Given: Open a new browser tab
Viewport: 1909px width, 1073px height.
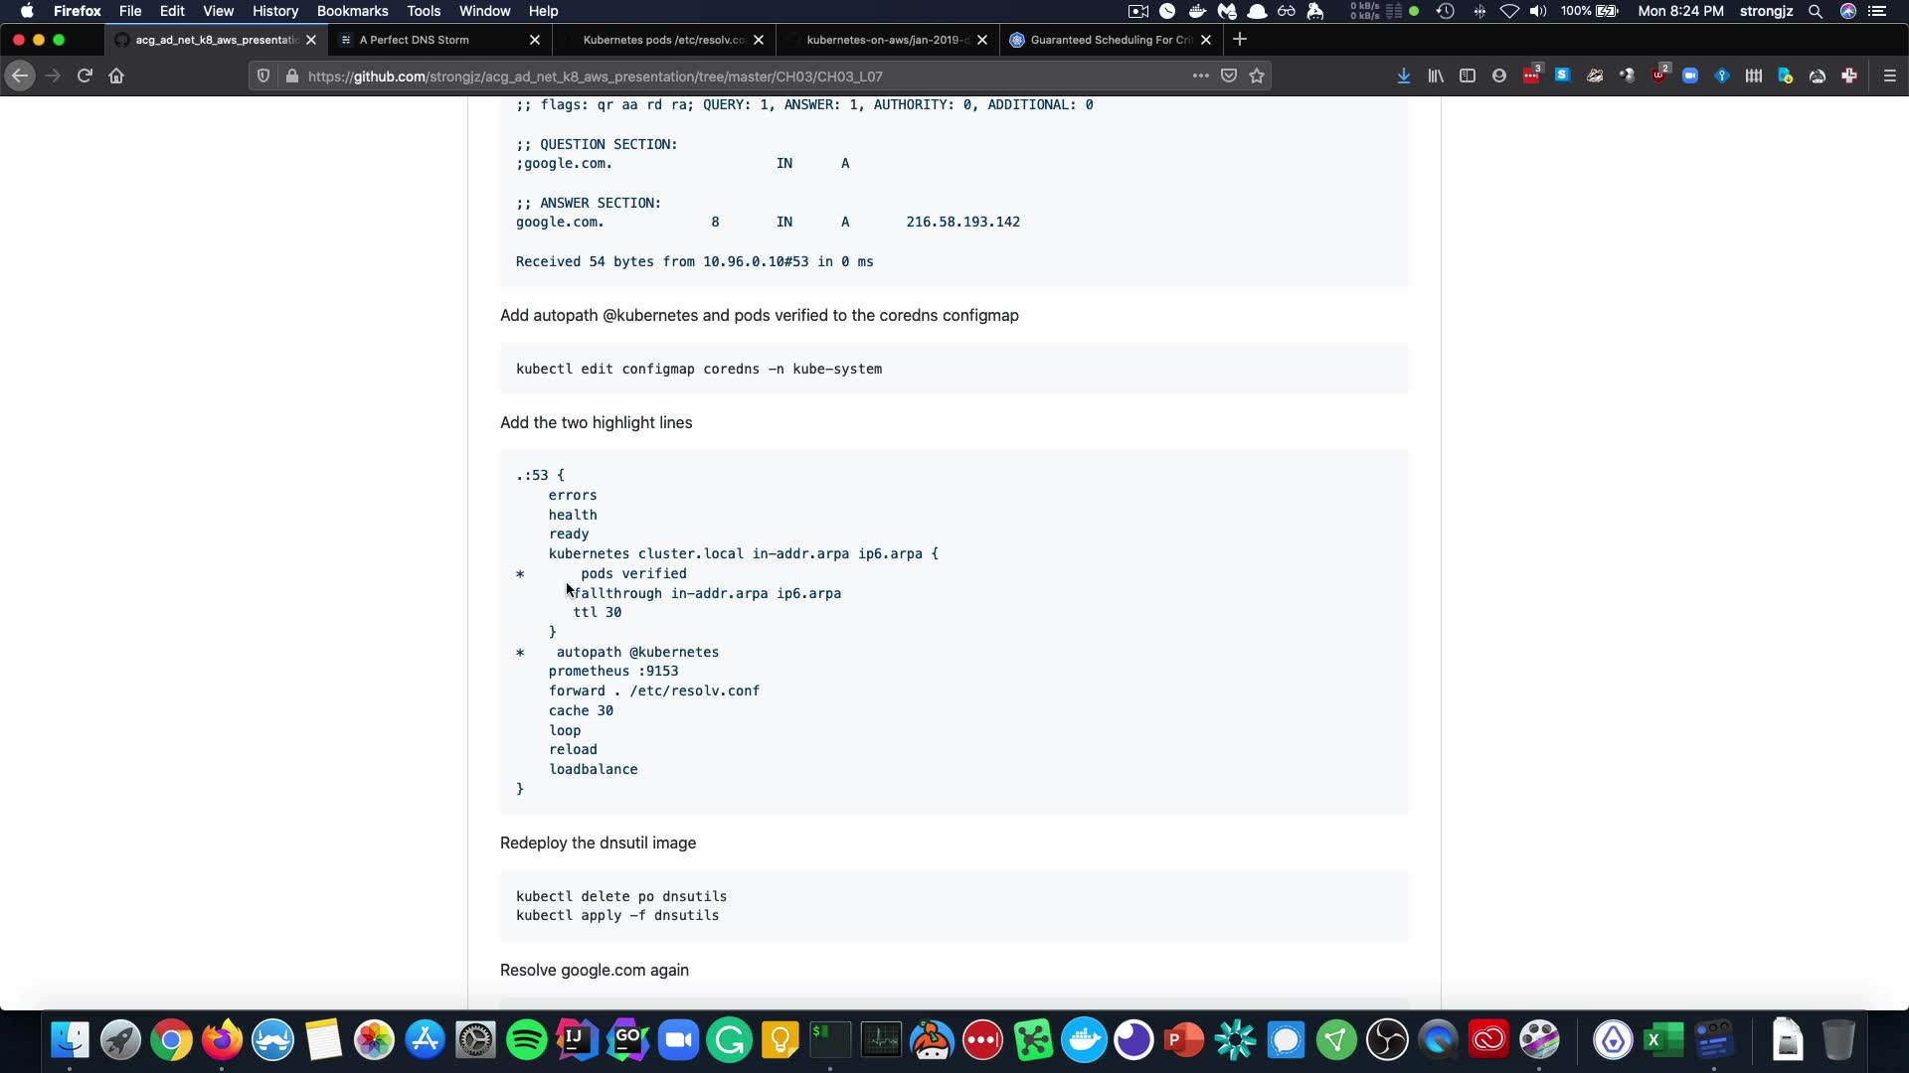Looking at the screenshot, I should 1239,40.
